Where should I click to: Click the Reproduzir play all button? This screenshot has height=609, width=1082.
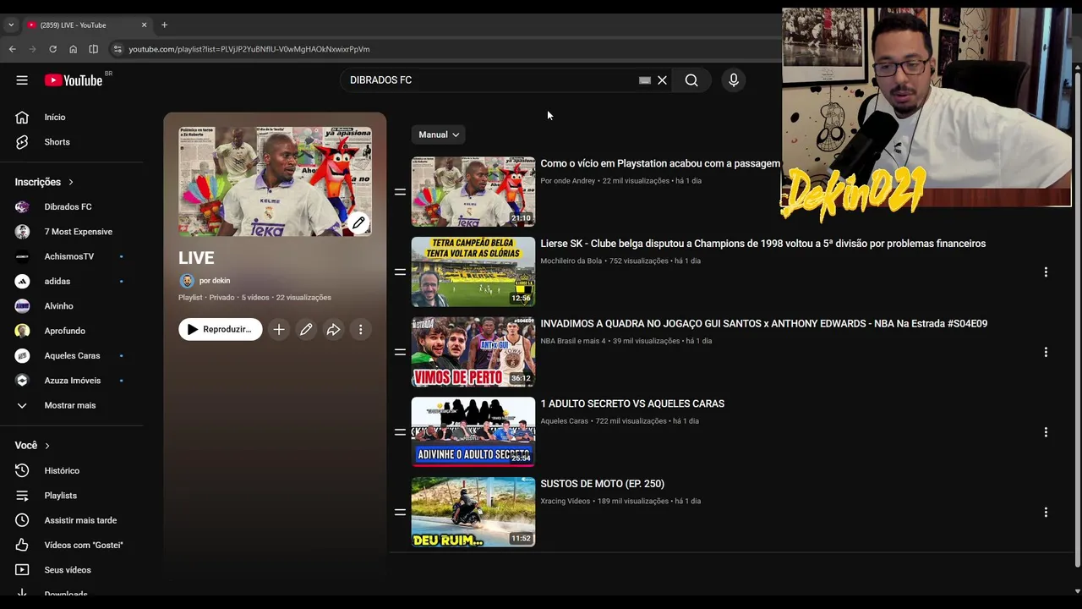pyautogui.click(x=221, y=330)
